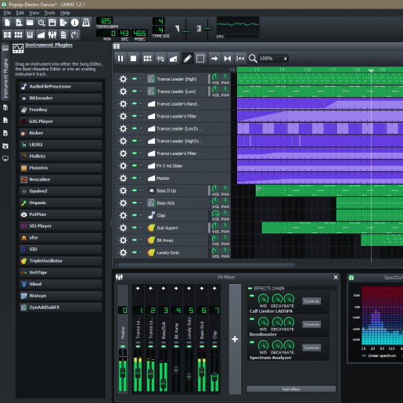Solo the Clap track
Image resolution: width=403 pixels, height=403 pixels.
pos(141,215)
